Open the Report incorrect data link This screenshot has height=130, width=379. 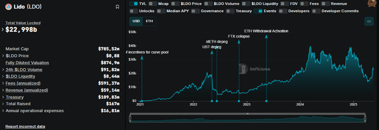click(x=25, y=126)
